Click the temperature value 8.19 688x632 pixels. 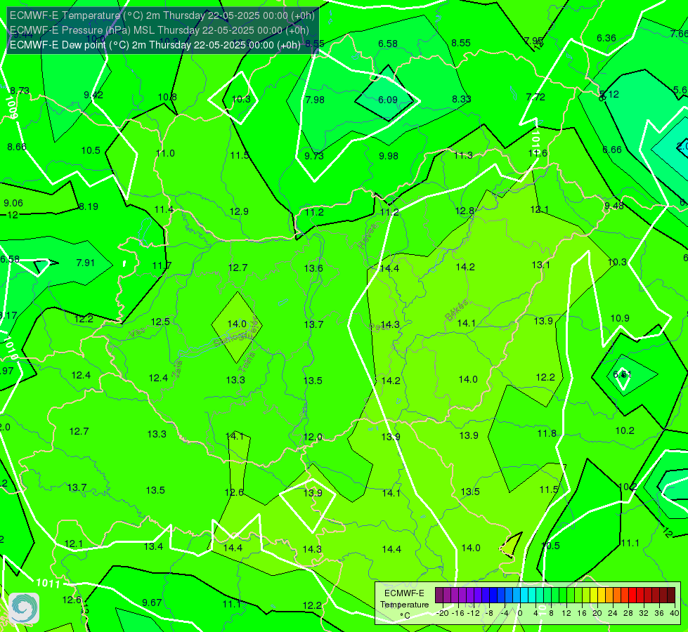[x=88, y=206]
